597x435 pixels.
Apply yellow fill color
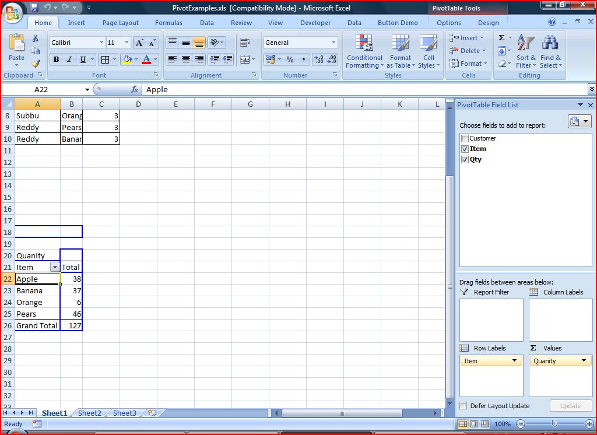point(127,59)
